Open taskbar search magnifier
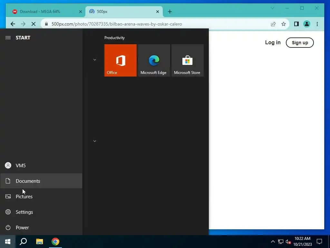Screen dimensions: 330x248 click(x=23, y=242)
